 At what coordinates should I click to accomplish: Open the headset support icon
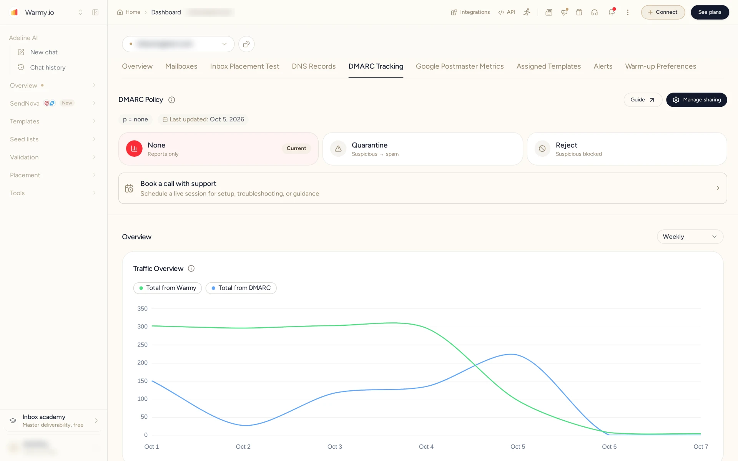[x=595, y=12]
